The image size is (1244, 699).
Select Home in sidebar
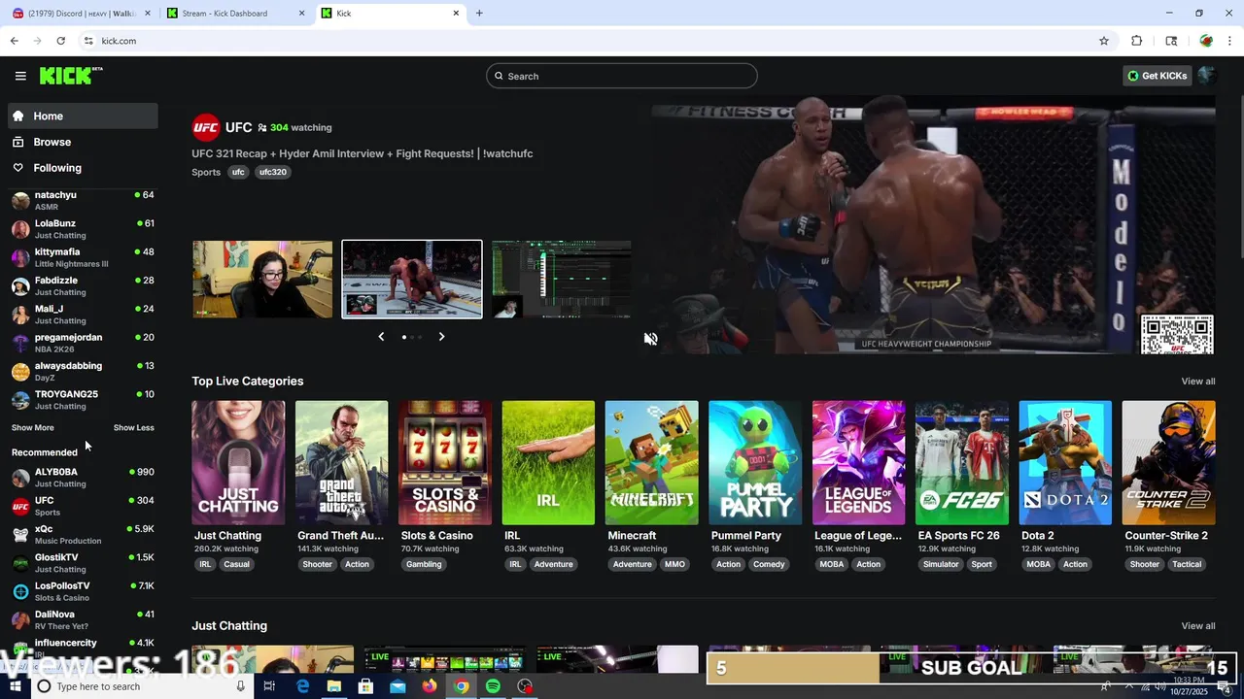[83, 116]
